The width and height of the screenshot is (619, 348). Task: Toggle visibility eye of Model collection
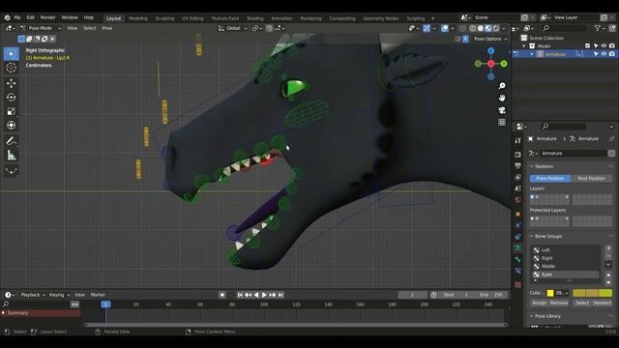[604, 46]
